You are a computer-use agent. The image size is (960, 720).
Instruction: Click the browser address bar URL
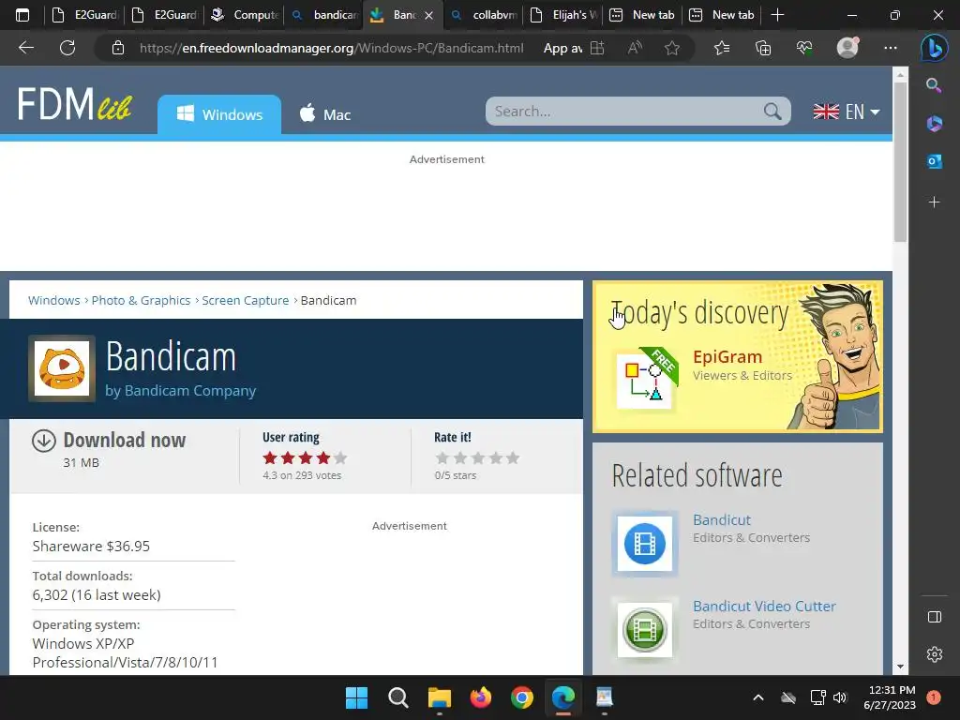(331, 48)
